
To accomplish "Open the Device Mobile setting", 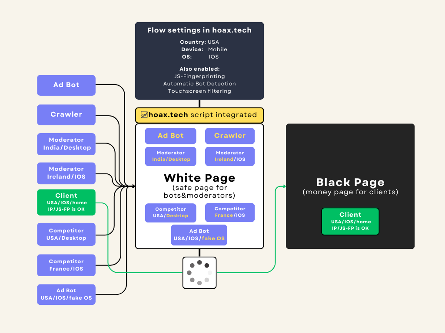I will point(200,49).
